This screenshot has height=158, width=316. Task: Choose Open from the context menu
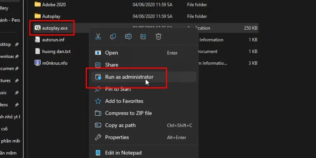(x=143, y=53)
